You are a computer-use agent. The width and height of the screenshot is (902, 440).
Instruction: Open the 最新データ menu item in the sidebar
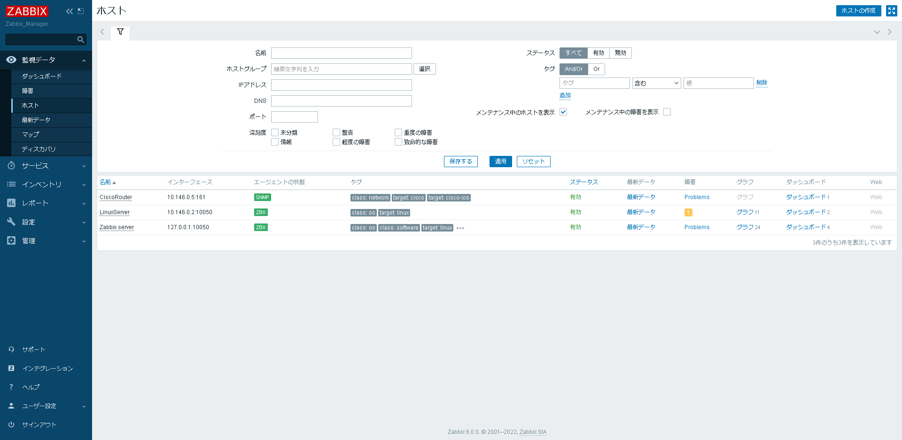pos(52,120)
